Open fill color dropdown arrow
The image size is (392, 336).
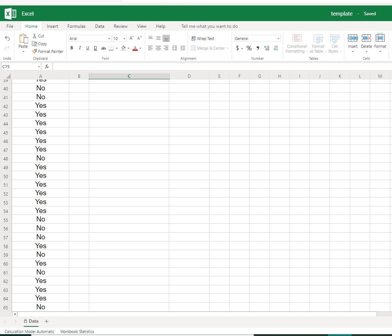(128, 48)
